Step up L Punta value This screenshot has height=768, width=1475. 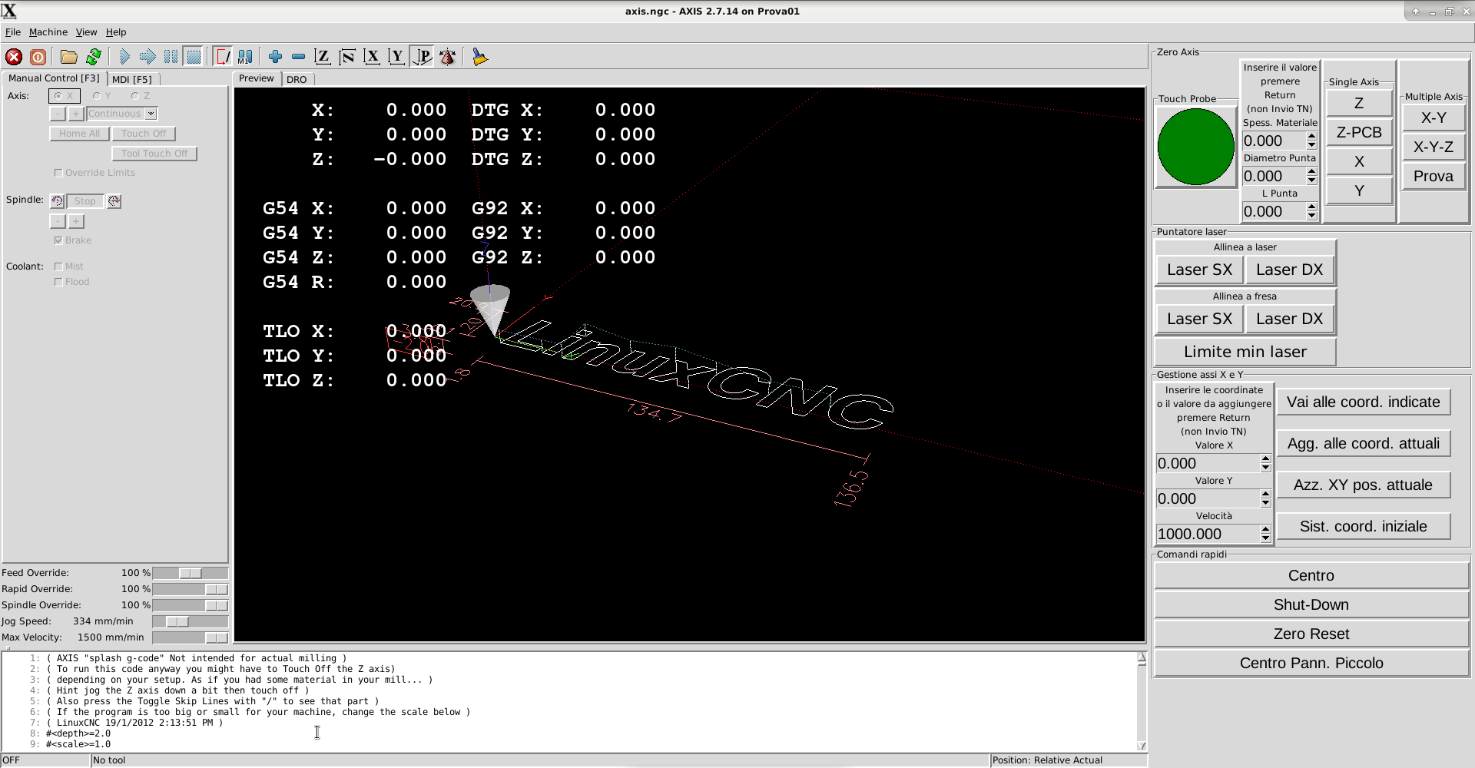(1311, 207)
